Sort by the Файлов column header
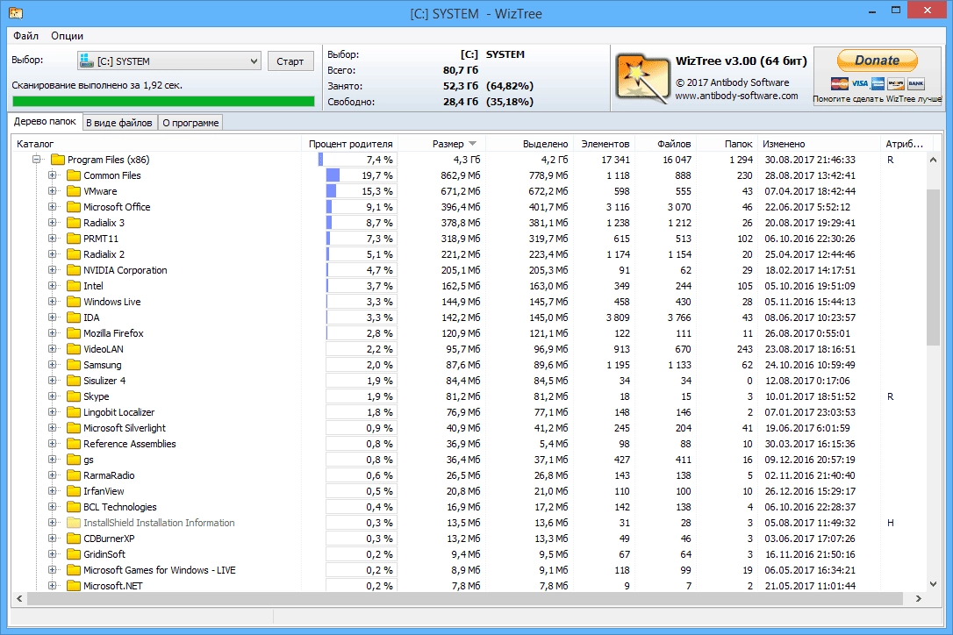 (x=666, y=144)
